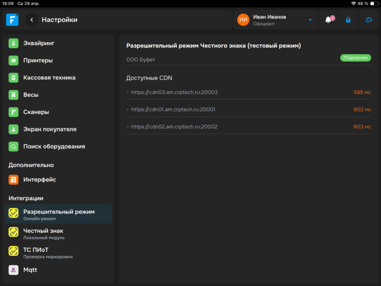
Task: Click the Принтеры printer icon
Action: point(13,60)
